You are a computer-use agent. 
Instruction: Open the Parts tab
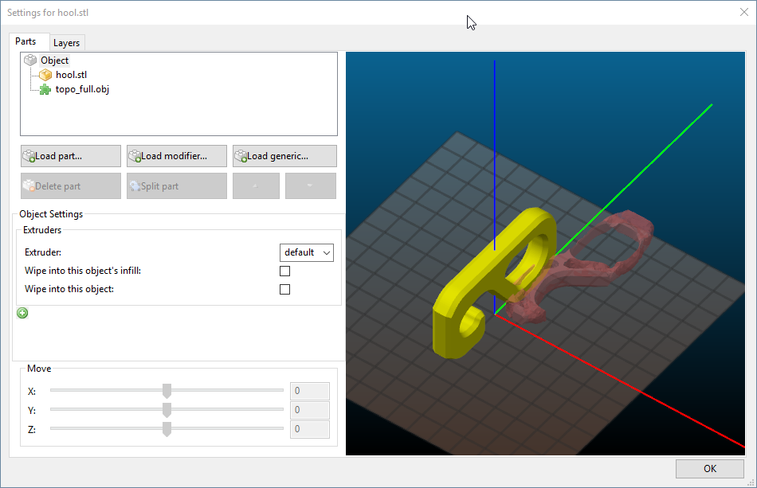(25, 41)
